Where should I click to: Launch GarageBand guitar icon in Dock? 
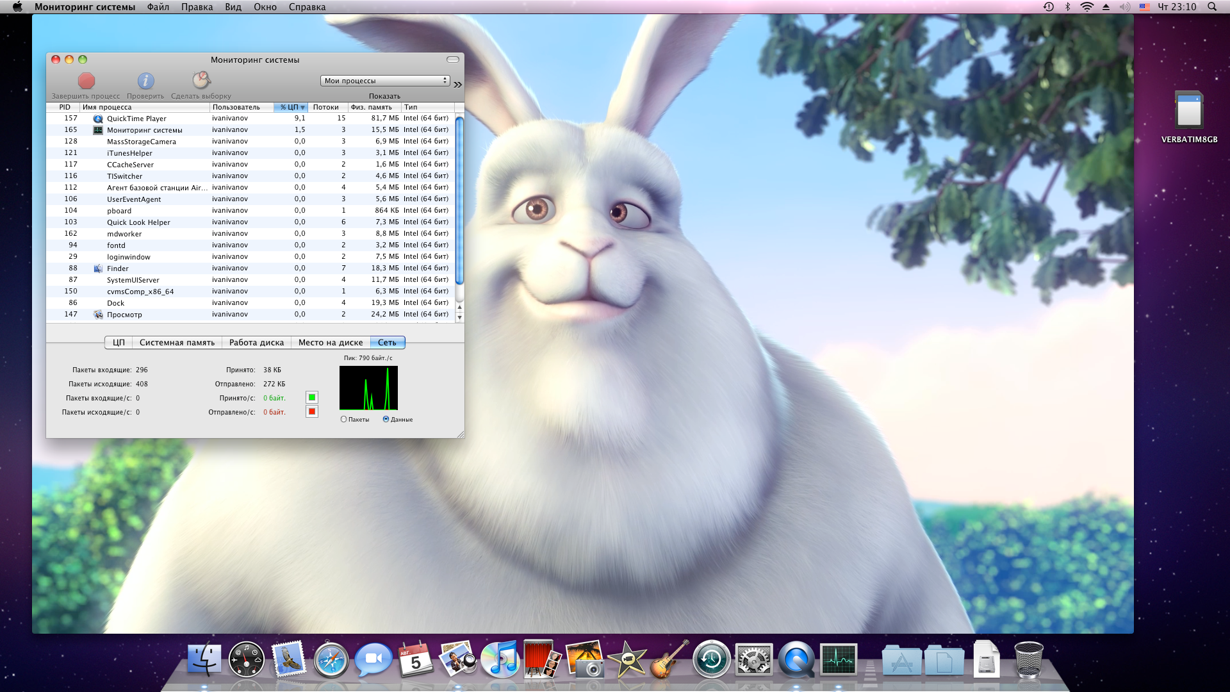pyautogui.click(x=669, y=660)
